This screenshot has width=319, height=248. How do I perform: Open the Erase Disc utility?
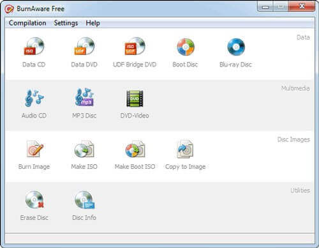pos(34,206)
